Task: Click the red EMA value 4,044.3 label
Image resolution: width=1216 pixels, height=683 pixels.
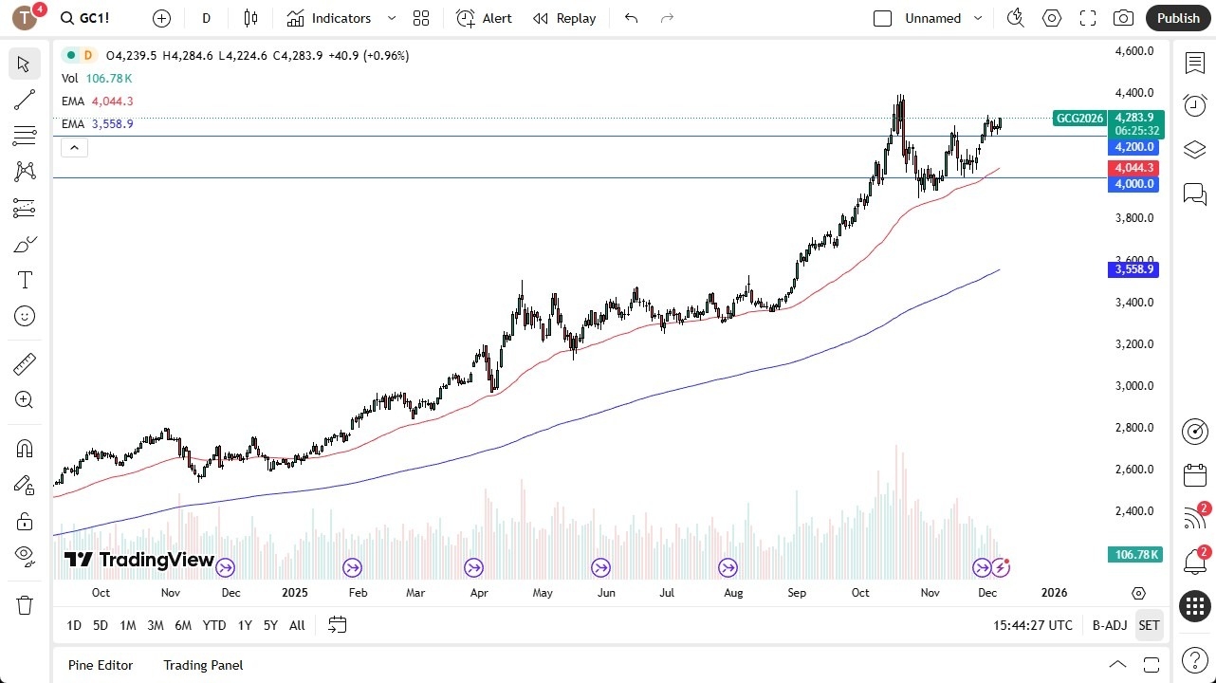Action: [114, 102]
